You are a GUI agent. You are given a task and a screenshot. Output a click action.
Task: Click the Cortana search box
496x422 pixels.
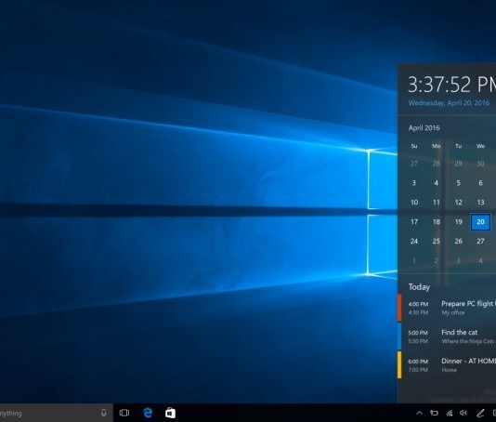click(x=57, y=413)
